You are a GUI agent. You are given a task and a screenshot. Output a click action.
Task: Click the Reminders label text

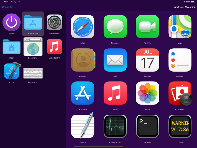(x=180, y=76)
